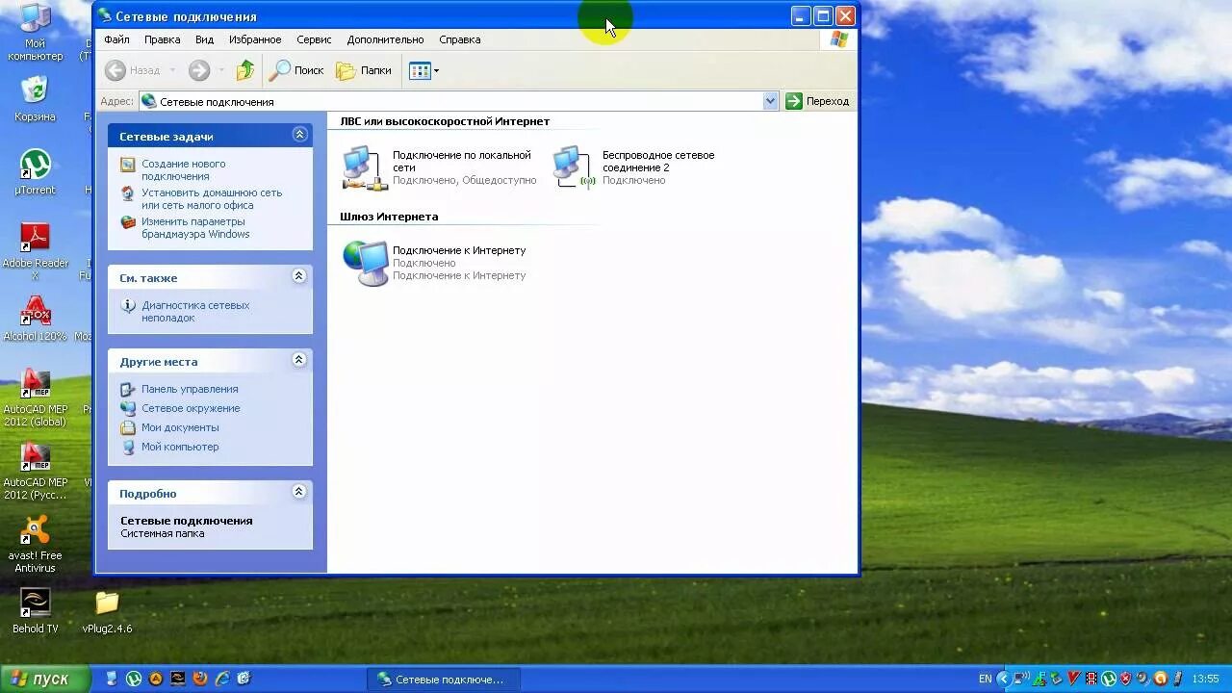Viewport: 1232px width, 693px height.
Task: Click the µTorrent tray icon
Action: 1109,679
